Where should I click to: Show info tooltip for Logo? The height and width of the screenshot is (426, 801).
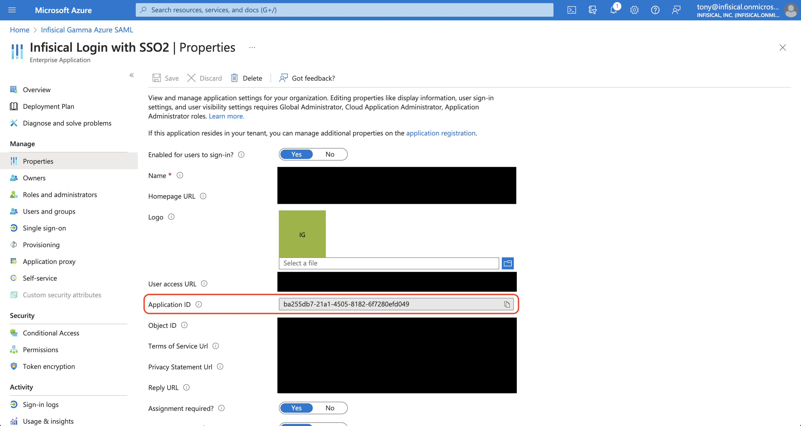point(171,217)
